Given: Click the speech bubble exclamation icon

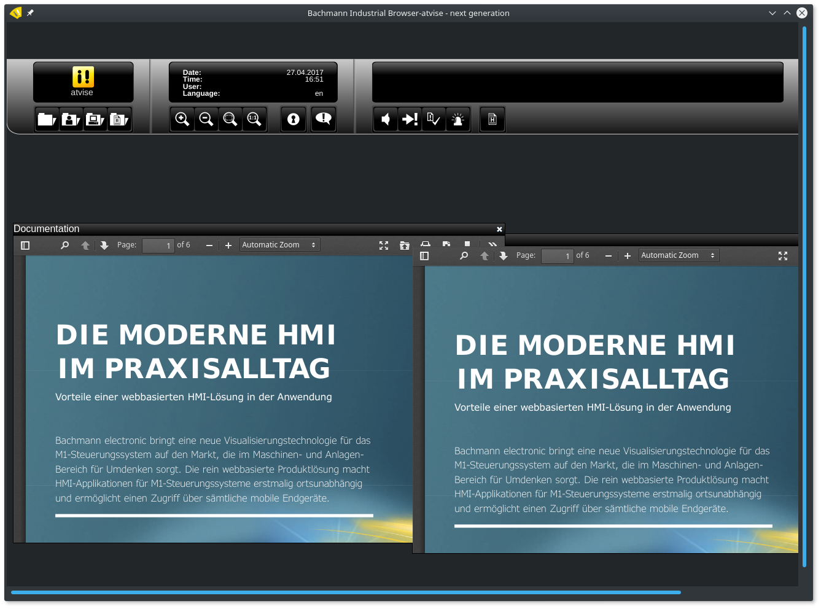Looking at the screenshot, I should coord(323,119).
